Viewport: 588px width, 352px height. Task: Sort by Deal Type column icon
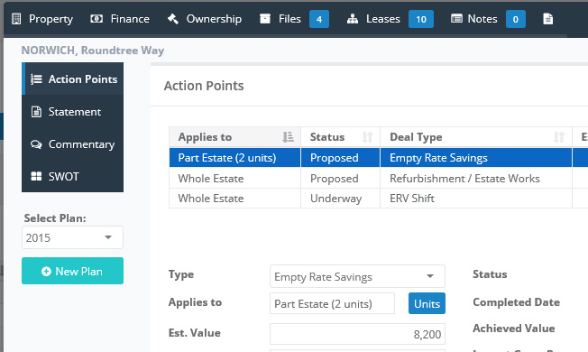pos(559,137)
